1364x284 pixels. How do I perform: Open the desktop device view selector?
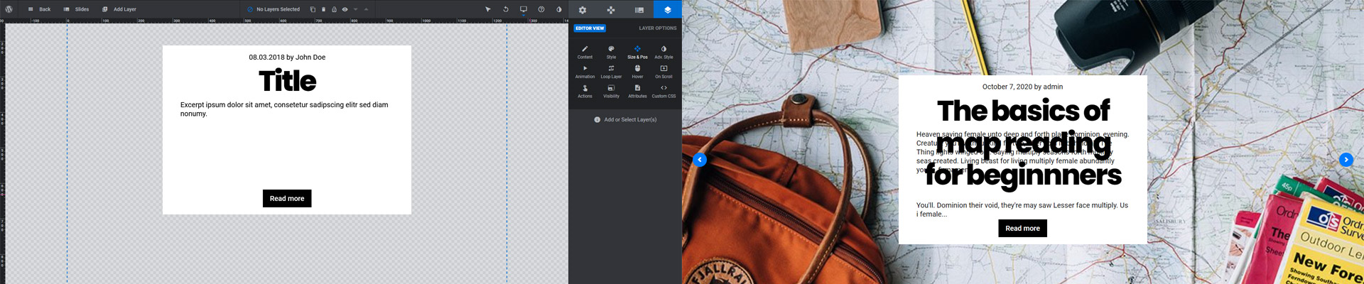click(524, 9)
